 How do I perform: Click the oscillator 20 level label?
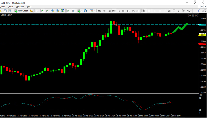point(201,110)
